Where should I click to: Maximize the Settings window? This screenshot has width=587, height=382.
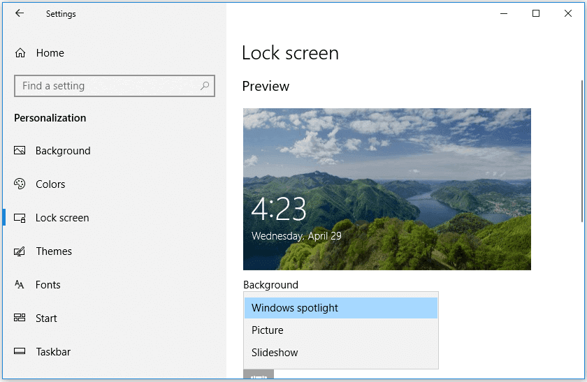[536, 13]
